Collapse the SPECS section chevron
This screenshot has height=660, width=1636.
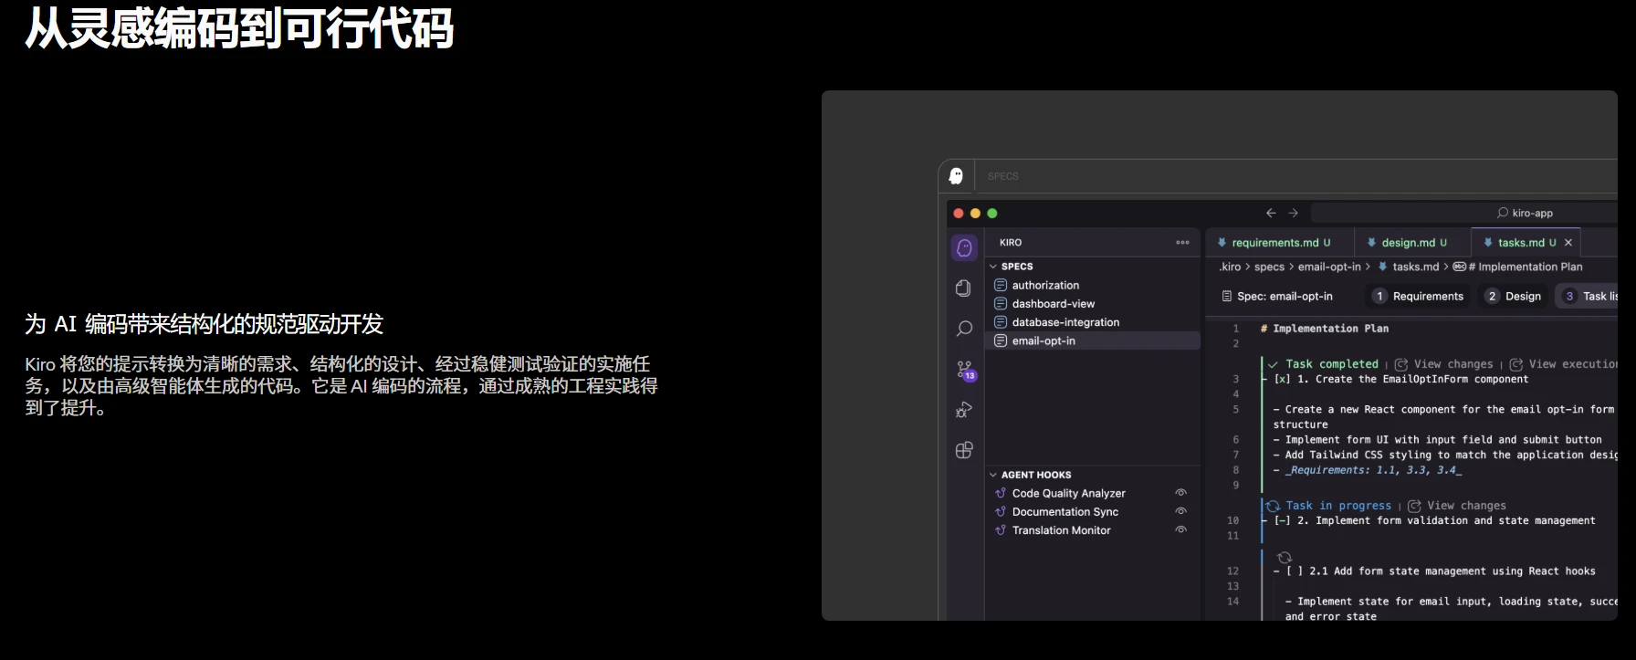(993, 267)
